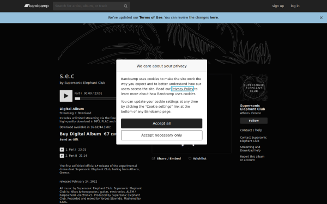
Task: Open Contact Supersonic Elephant Club link
Action: 253,139
